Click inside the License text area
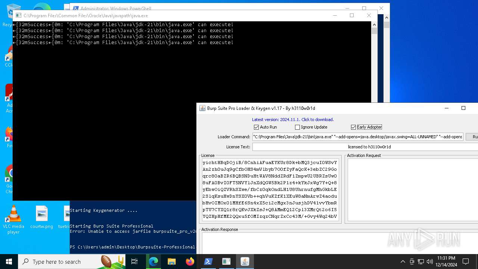 pyautogui.click(x=270, y=190)
